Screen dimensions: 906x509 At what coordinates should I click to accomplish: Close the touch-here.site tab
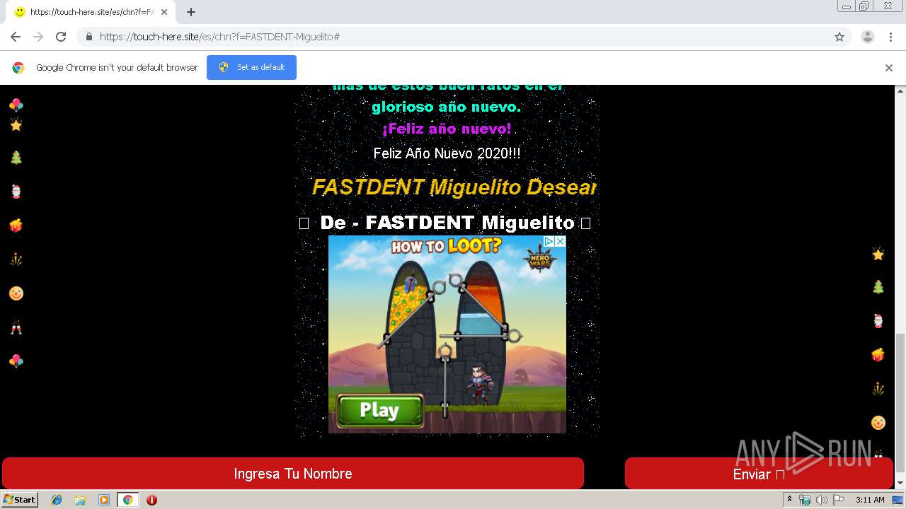[164, 12]
